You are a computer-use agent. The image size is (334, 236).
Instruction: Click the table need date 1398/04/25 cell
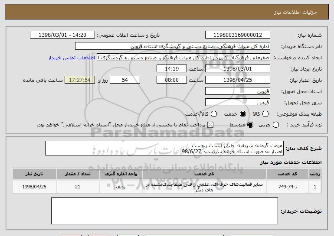tap(34, 187)
